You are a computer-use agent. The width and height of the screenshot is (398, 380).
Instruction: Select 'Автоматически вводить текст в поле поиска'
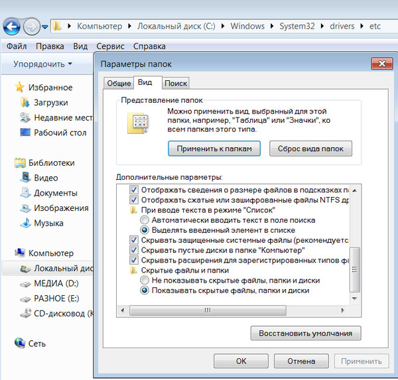145,220
